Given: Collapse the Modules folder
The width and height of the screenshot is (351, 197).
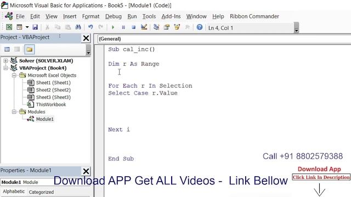Looking at the screenshot, I should pos(14,112).
